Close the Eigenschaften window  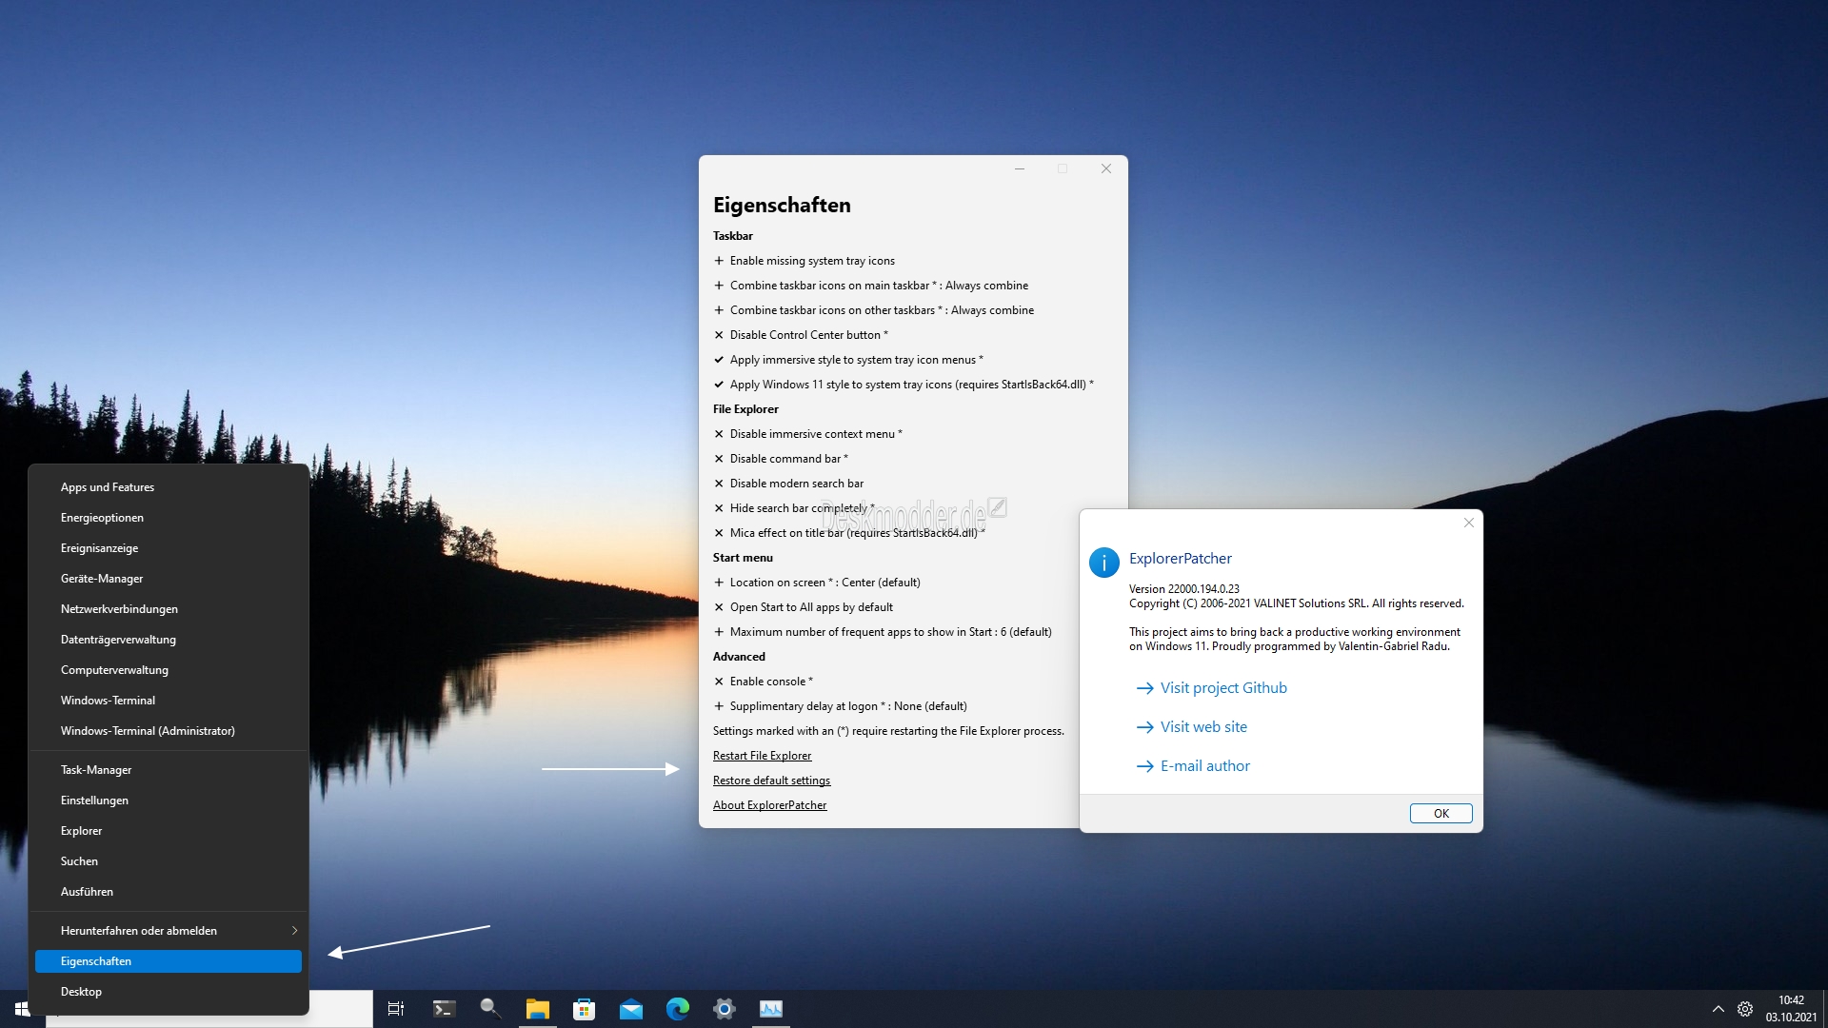click(1106, 168)
